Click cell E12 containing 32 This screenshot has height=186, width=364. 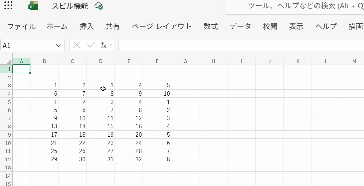(x=129, y=159)
